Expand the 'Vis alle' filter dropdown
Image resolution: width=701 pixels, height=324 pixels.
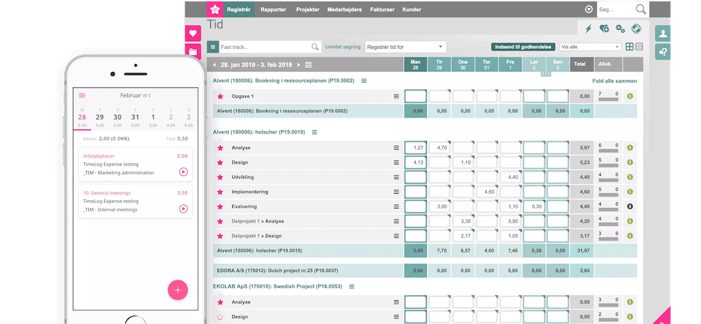[x=590, y=47]
